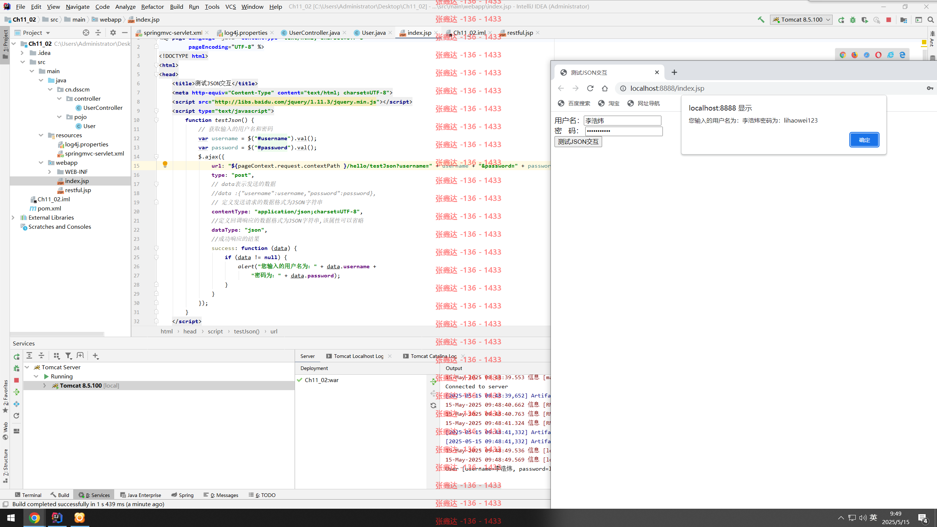Viewport: 937px width, 527px height.
Task: Open the Tomcat 8.5.100 run configuration dropdown
Action: [802, 20]
